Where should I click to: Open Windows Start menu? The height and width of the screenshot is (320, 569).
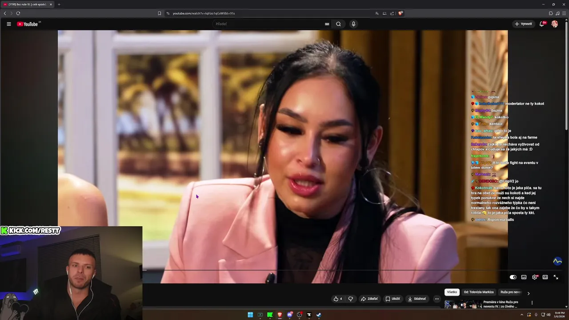click(x=250, y=315)
